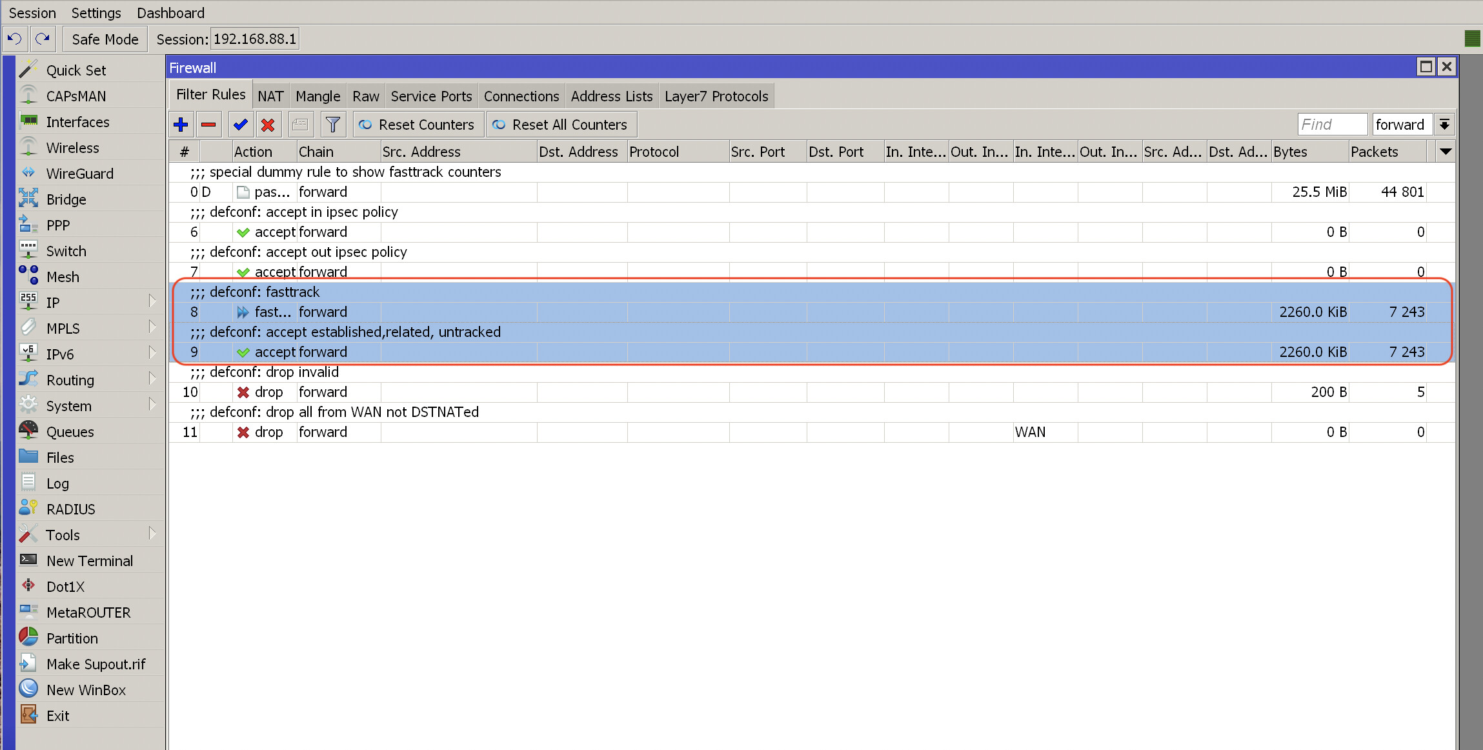1483x750 pixels.
Task: Switch to the NAT tab
Action: [270, 96]
